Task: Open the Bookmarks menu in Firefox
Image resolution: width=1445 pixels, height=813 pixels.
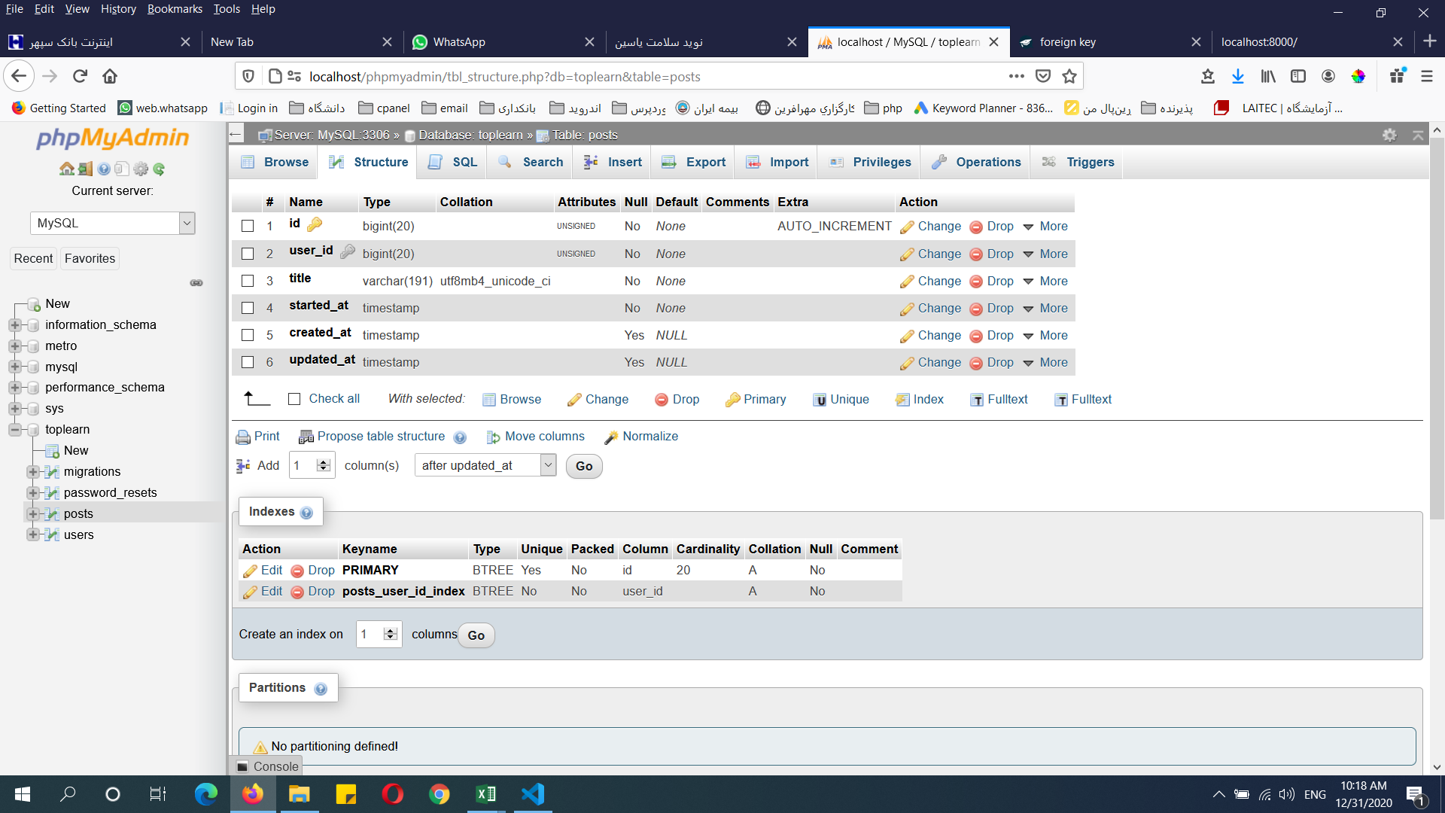Action: (x=175, y=9)
